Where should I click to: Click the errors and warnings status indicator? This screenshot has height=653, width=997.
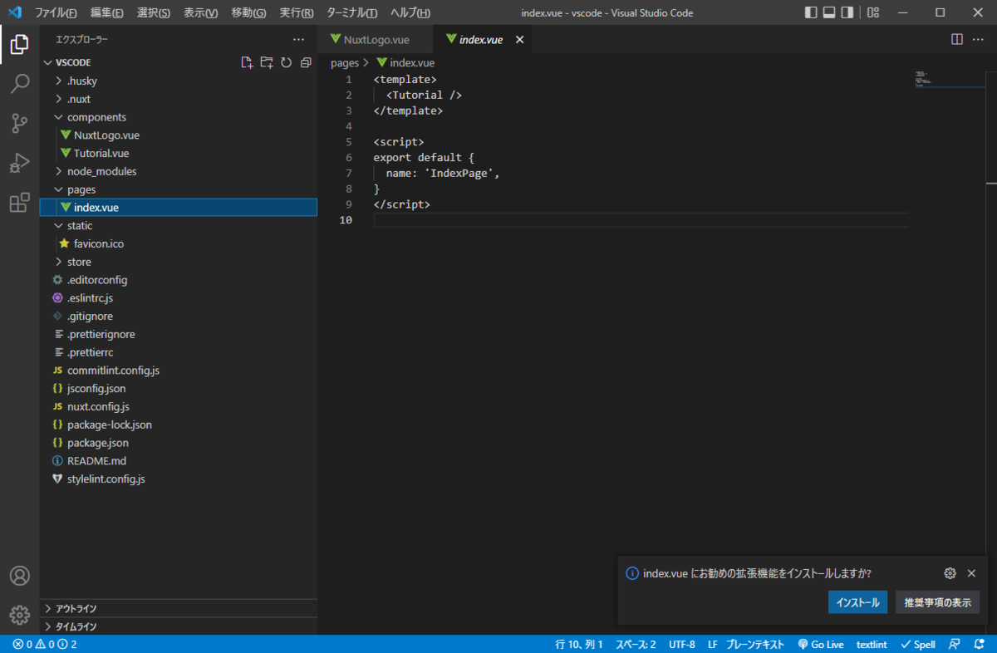tap(45, 644)
